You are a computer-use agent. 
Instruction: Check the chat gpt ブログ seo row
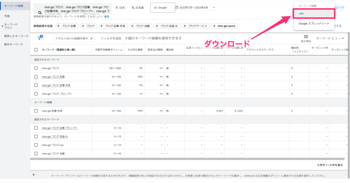click(x=36, y=145)
